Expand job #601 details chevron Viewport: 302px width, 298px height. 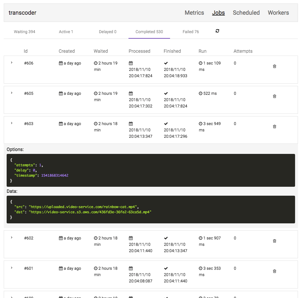12,268
